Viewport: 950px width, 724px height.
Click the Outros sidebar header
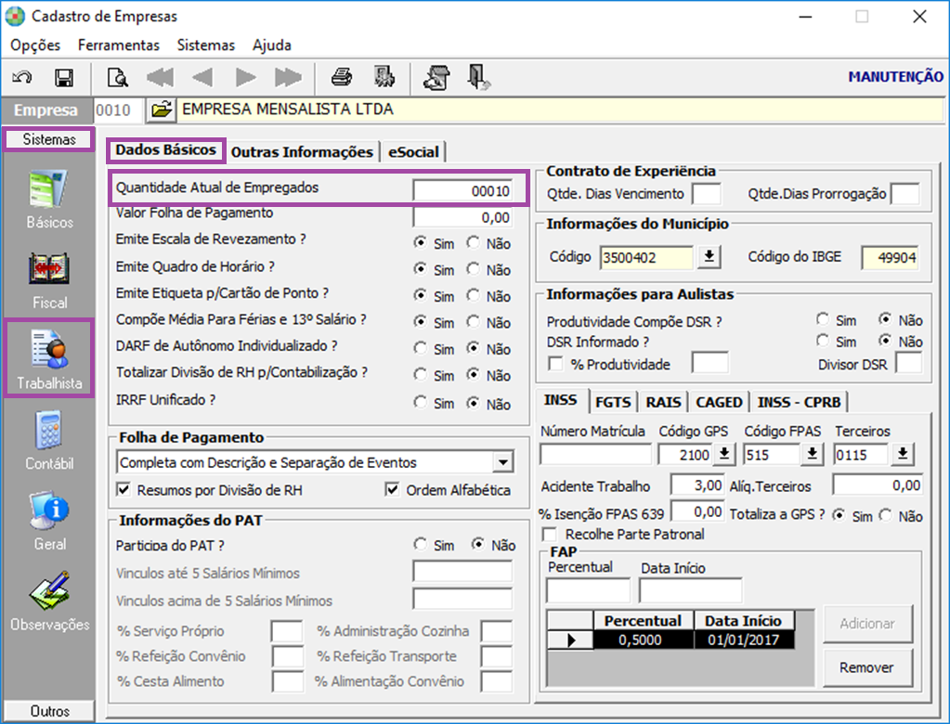49,711
